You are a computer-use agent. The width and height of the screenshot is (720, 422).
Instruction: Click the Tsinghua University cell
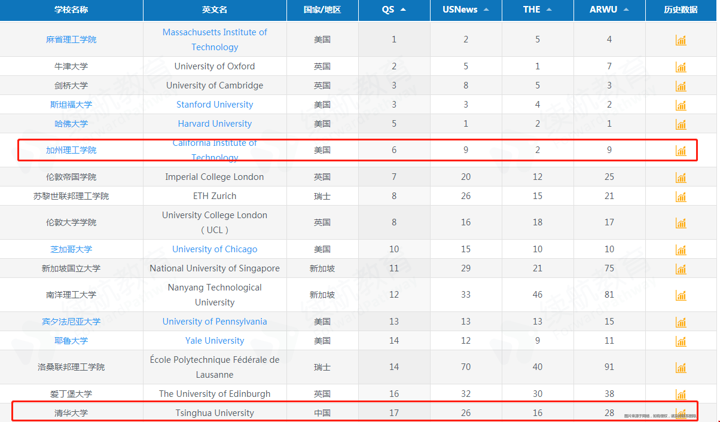215,413
